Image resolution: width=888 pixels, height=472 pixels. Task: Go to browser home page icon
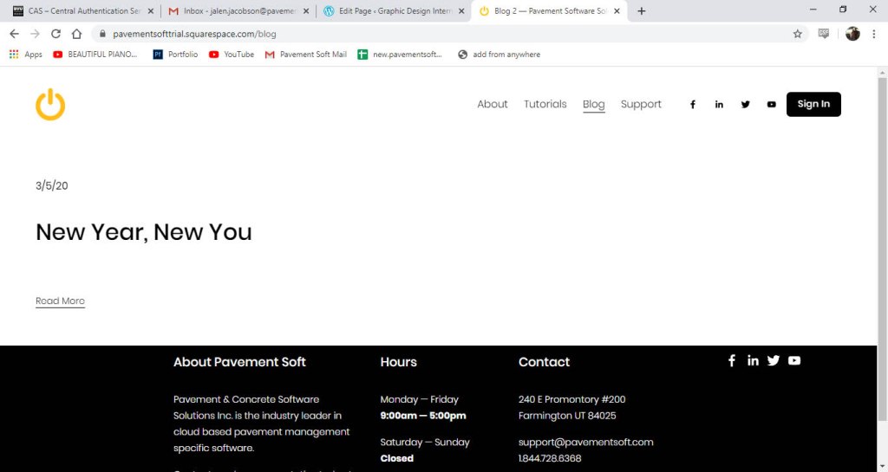pyautogui.click(x=76, y=34)
